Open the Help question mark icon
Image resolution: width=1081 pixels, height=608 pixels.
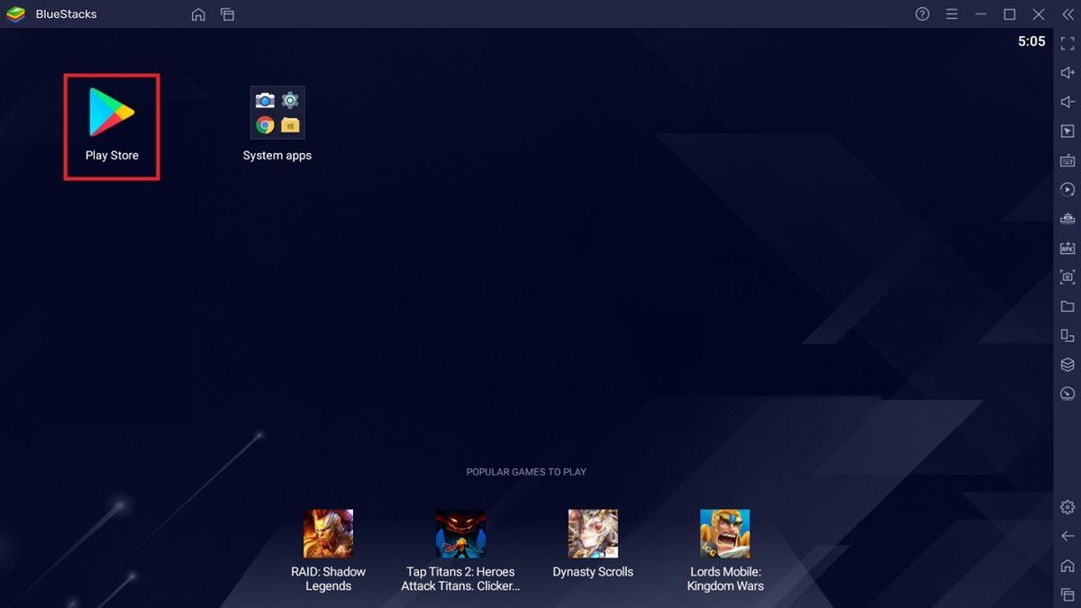tap(922, 14)
